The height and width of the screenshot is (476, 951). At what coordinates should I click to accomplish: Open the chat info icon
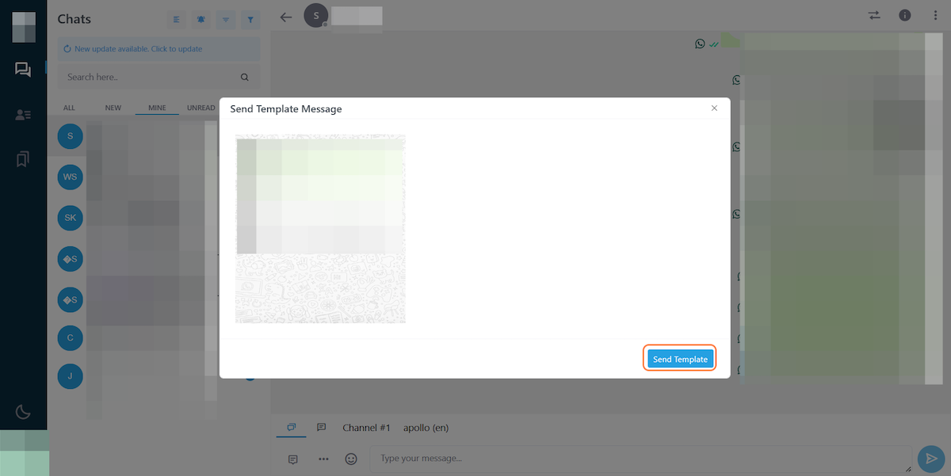[x=904, y=15]
